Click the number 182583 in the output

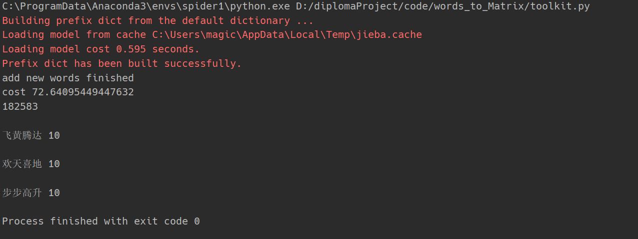coord(20,107)
